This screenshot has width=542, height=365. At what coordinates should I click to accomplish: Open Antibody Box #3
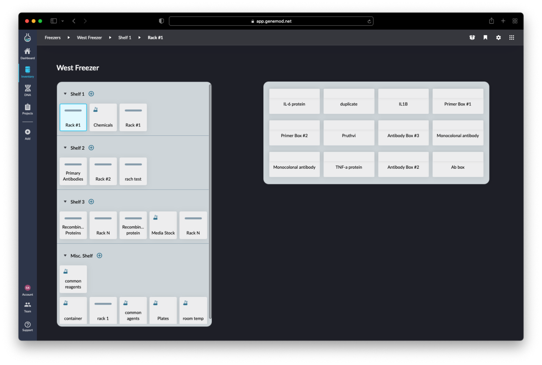(x=404, y=133)
